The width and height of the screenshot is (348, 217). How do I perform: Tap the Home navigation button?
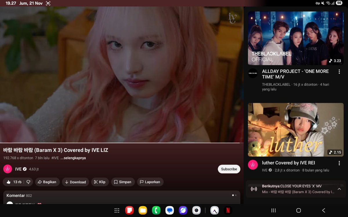click(x=298, y=210)
